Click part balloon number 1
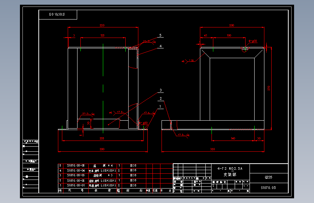The image size is (314, 203). pyautogui.click(x=160, y=107)
